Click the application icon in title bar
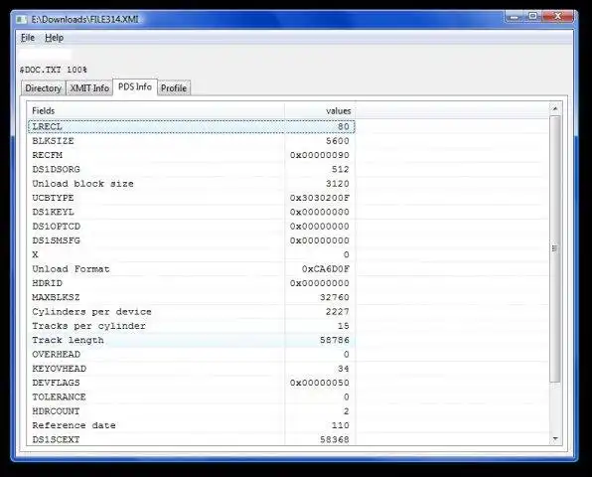The width and height of the screenshot is (592, 477). click(x=22, y=19)
